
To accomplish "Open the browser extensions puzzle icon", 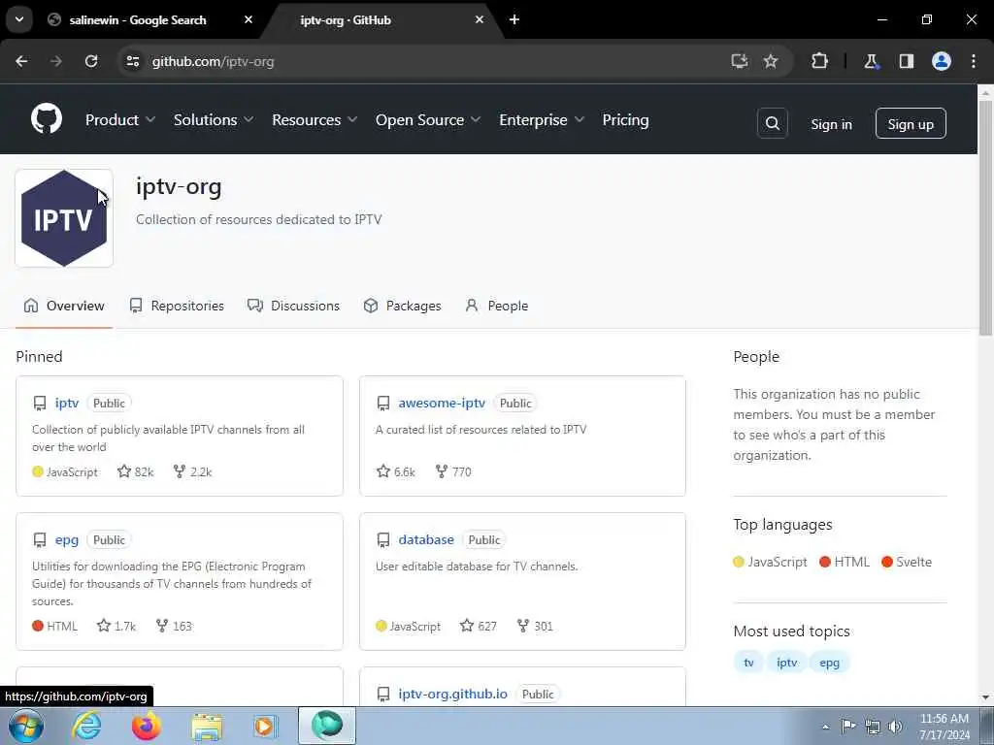I will (819, 61).
